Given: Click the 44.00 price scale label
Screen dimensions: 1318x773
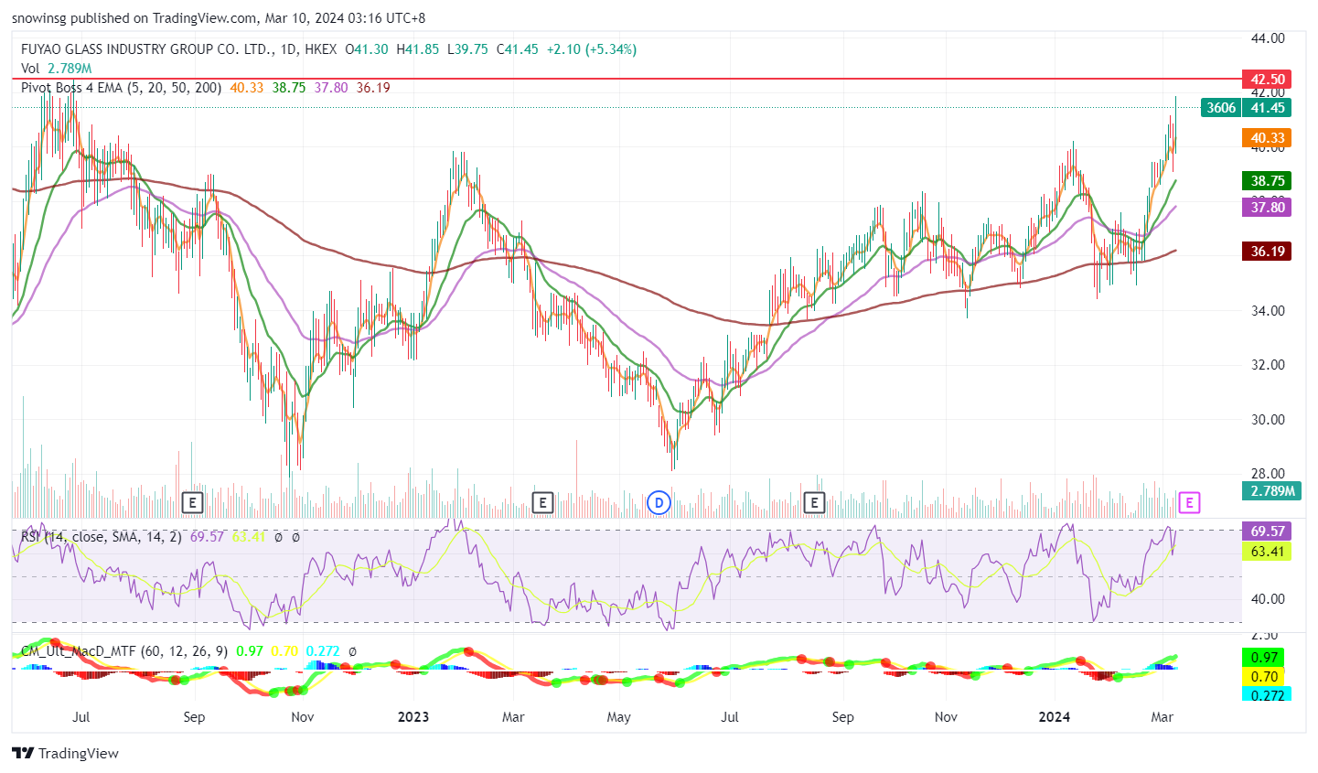Looking at the screenshot, I should click(1268, 38).
